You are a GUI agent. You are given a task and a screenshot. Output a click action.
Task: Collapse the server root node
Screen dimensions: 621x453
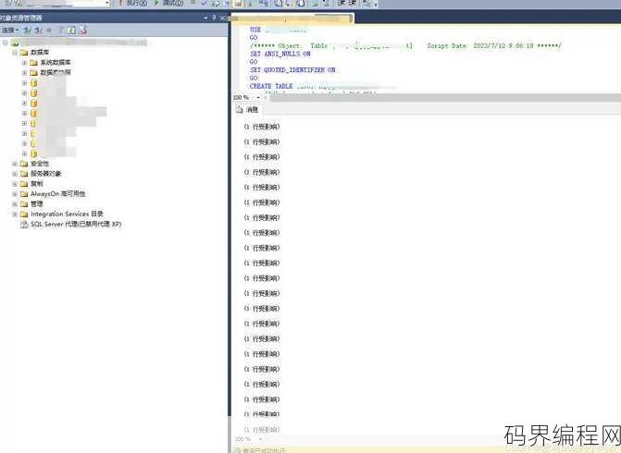tap(6, 43)
